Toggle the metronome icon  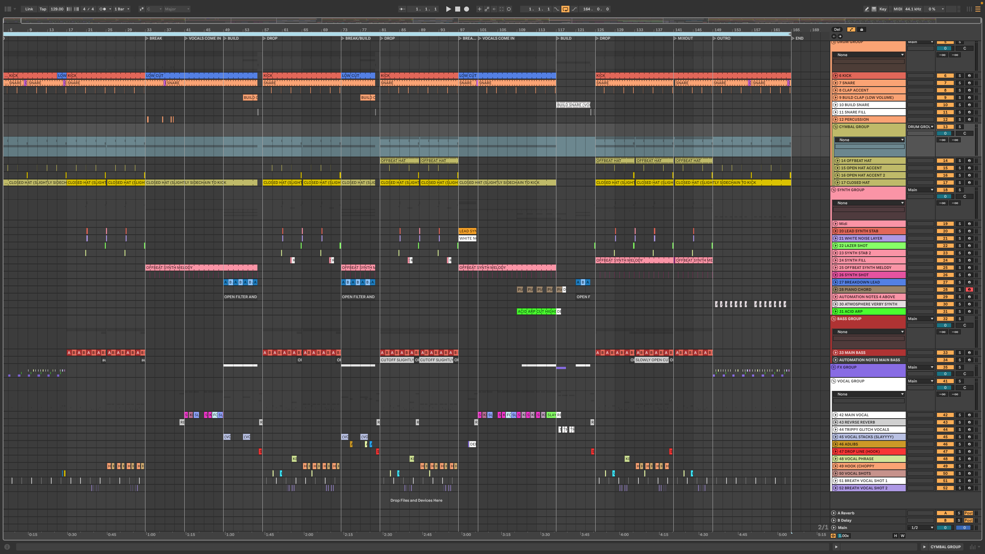[103, 9]
